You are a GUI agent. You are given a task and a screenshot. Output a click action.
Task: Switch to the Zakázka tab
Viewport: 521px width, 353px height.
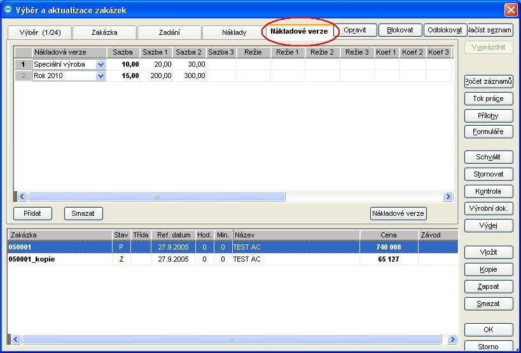click(104, 32)
